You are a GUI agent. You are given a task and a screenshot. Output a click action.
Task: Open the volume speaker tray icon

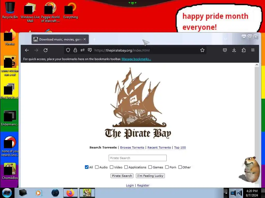click(240, 193)
